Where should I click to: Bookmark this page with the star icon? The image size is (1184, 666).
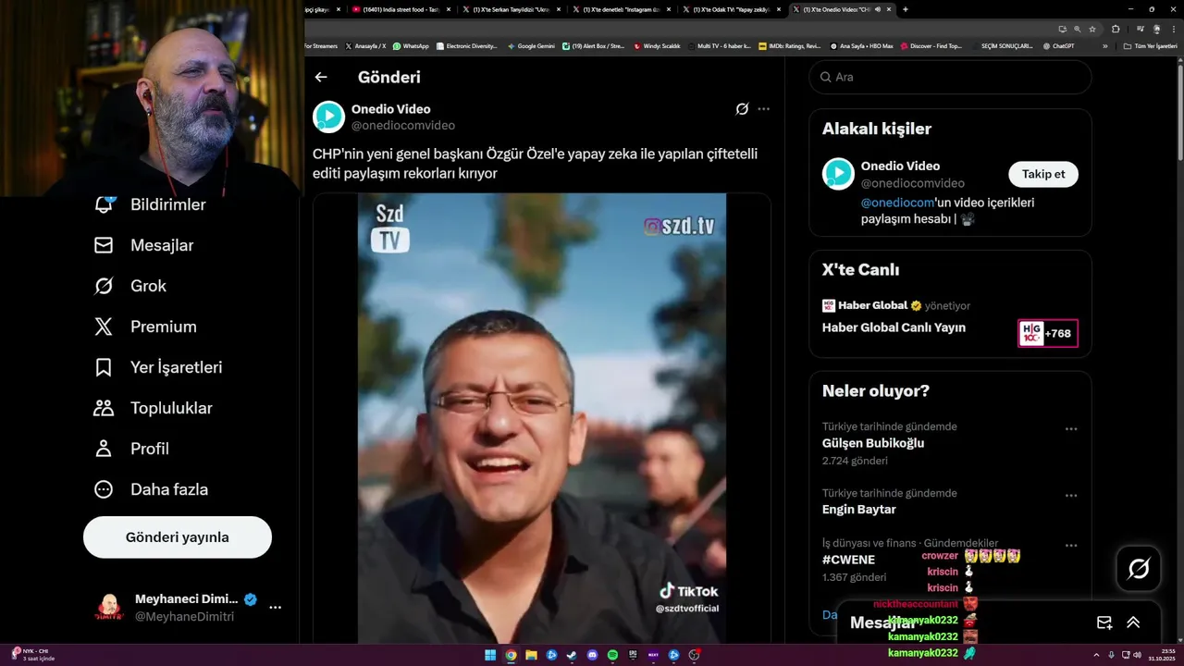1092,30
